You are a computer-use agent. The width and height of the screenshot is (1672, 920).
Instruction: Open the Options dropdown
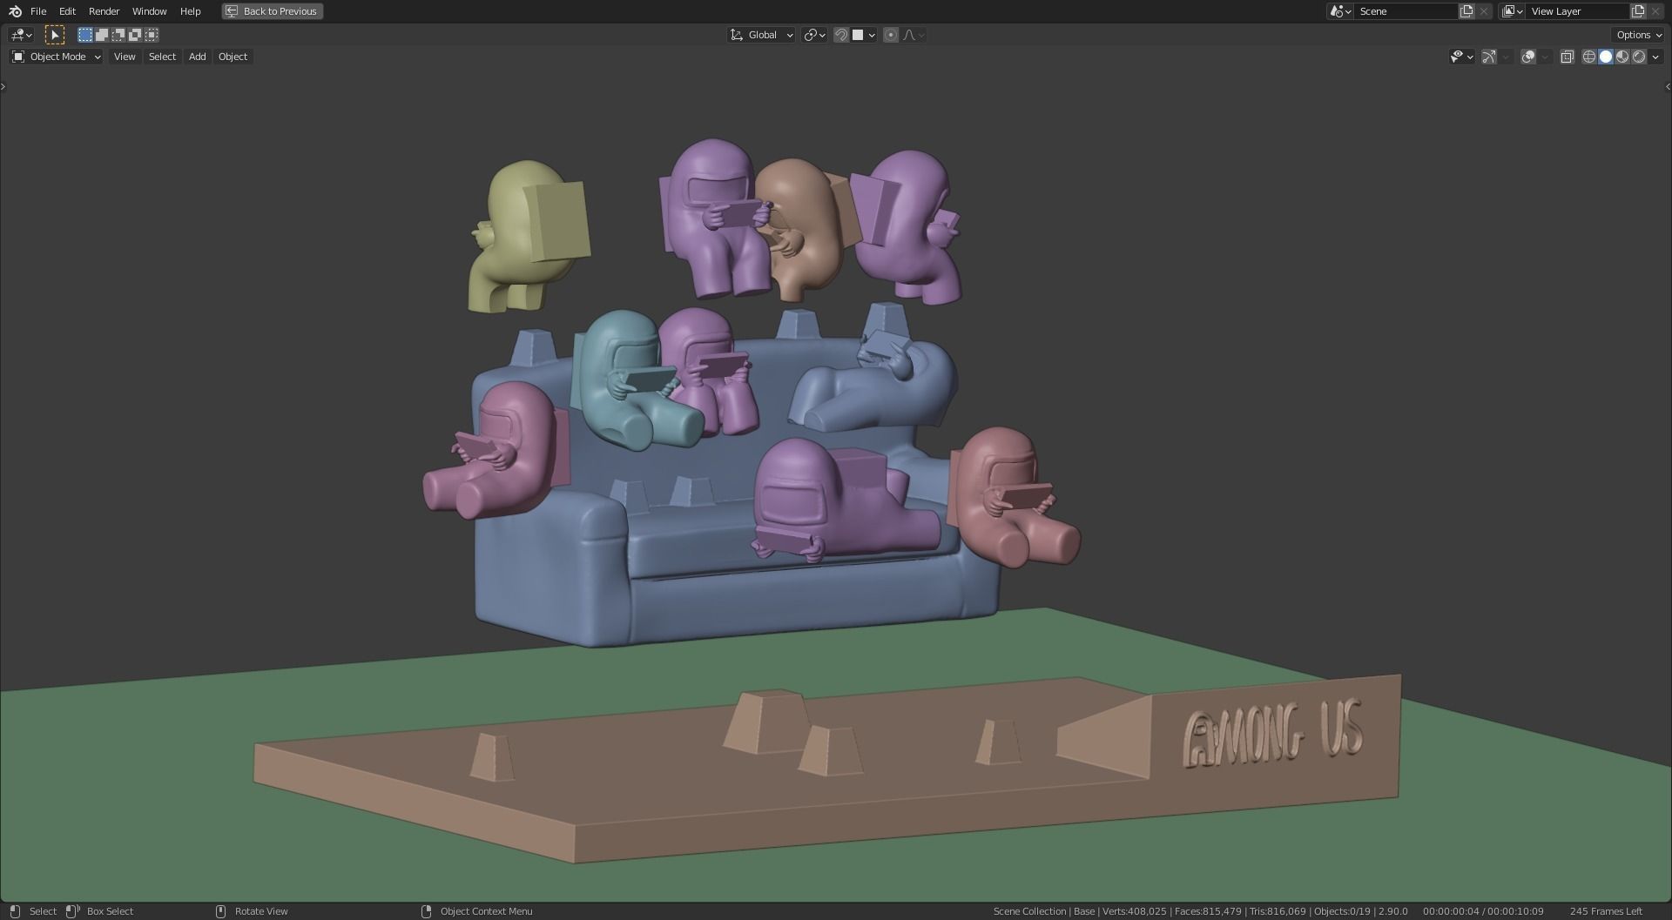tap(1638, 35)
